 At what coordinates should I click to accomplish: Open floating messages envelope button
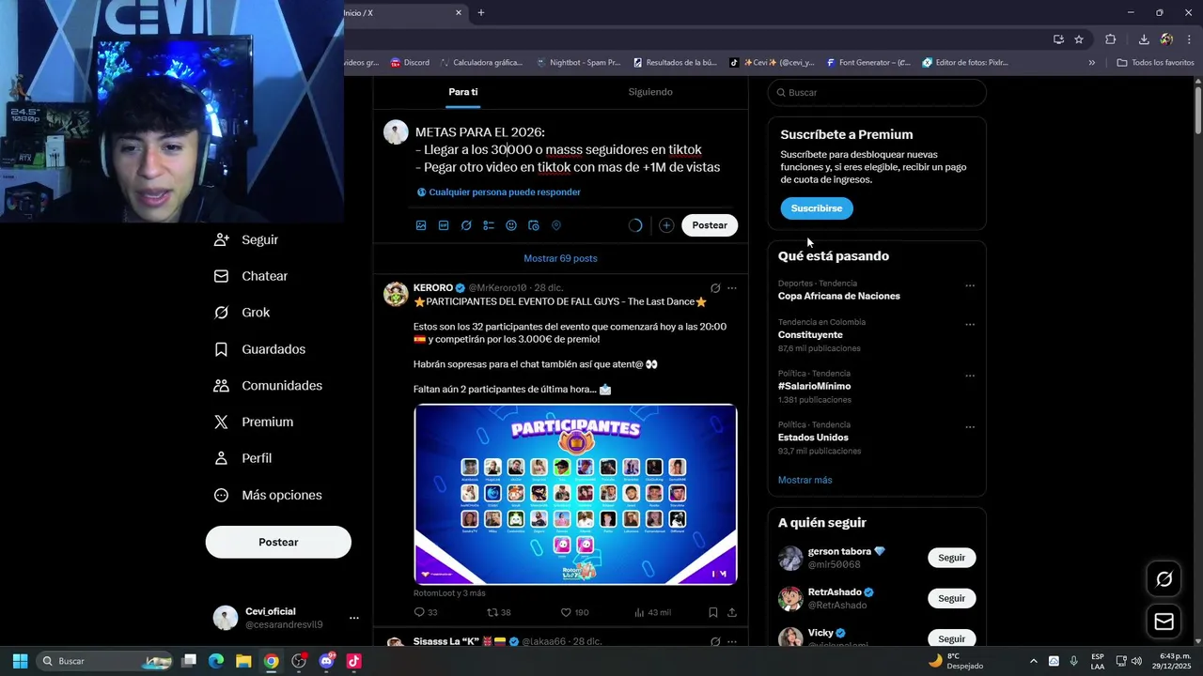point(1164,622)
